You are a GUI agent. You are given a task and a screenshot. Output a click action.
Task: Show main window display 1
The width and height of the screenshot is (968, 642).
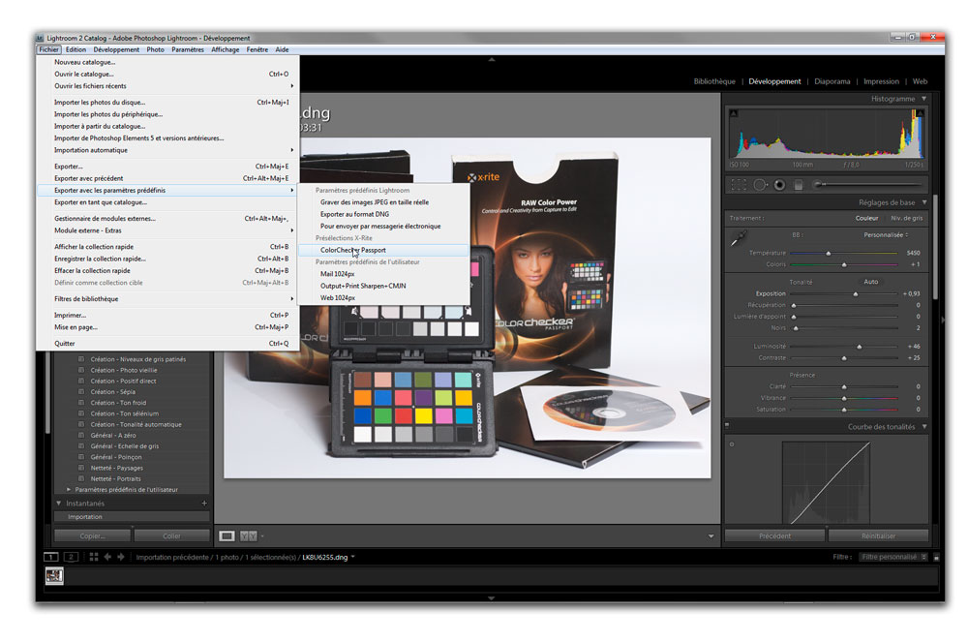(50, 557)
